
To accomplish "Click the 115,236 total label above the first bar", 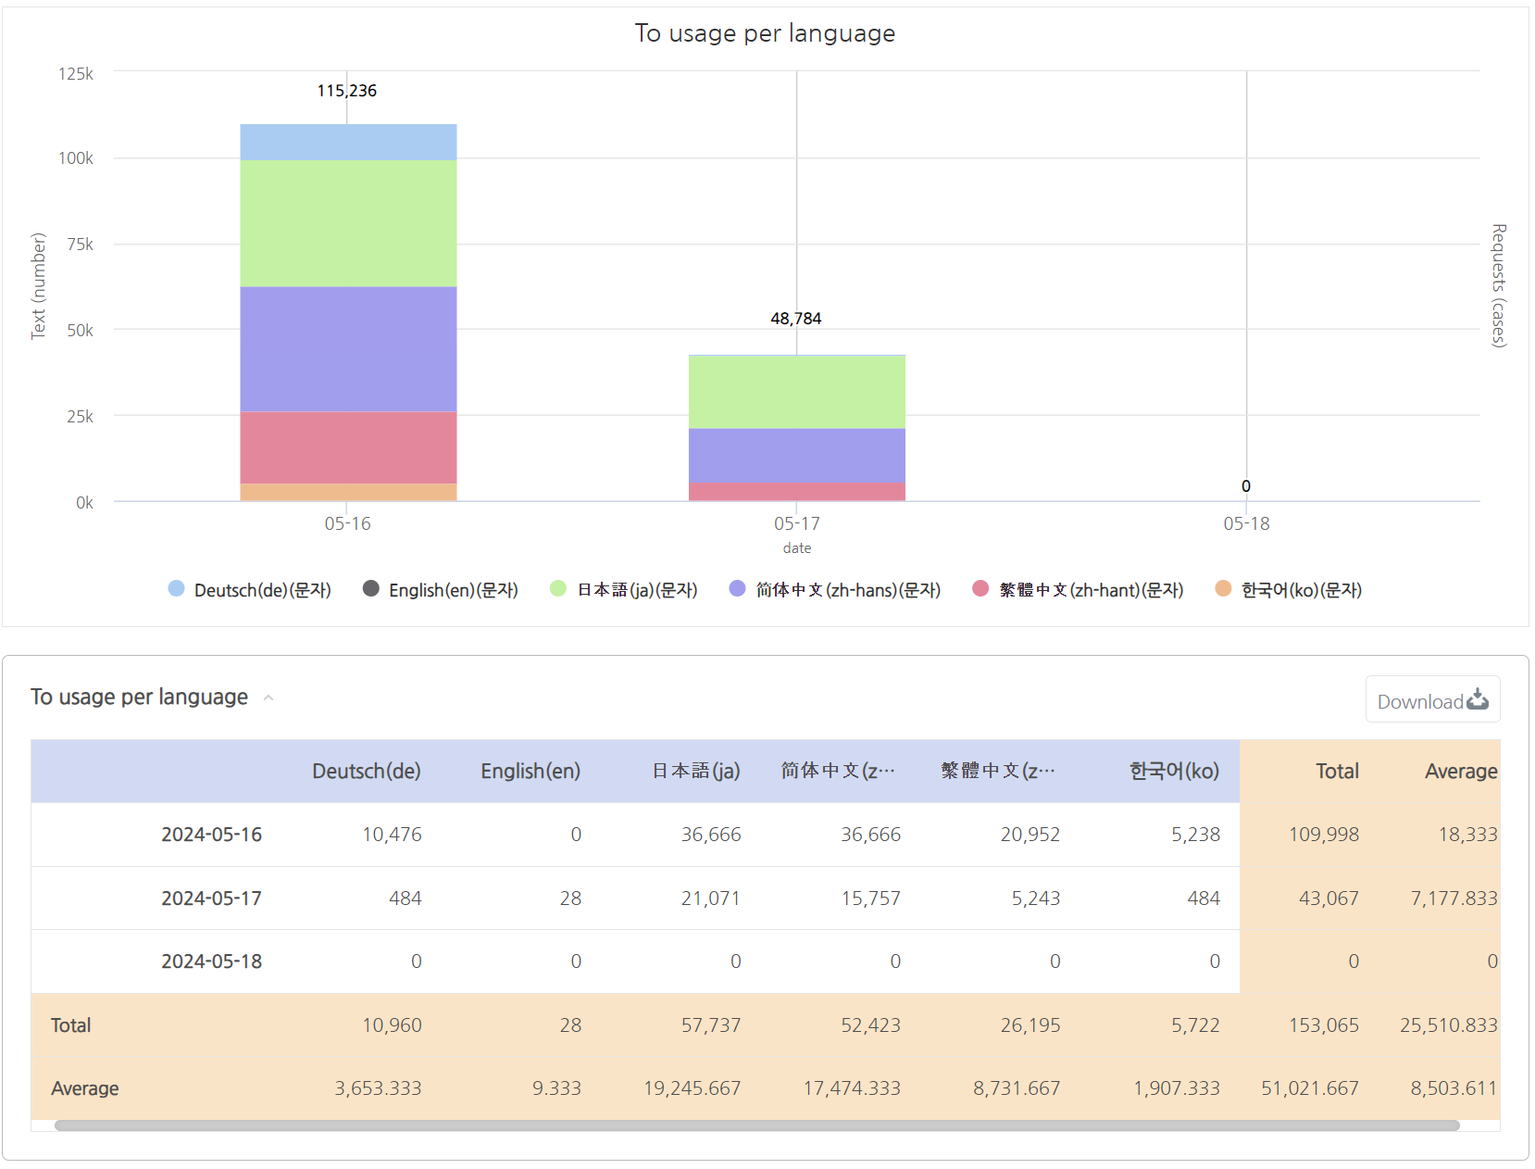I will click(x=347, y=91).
